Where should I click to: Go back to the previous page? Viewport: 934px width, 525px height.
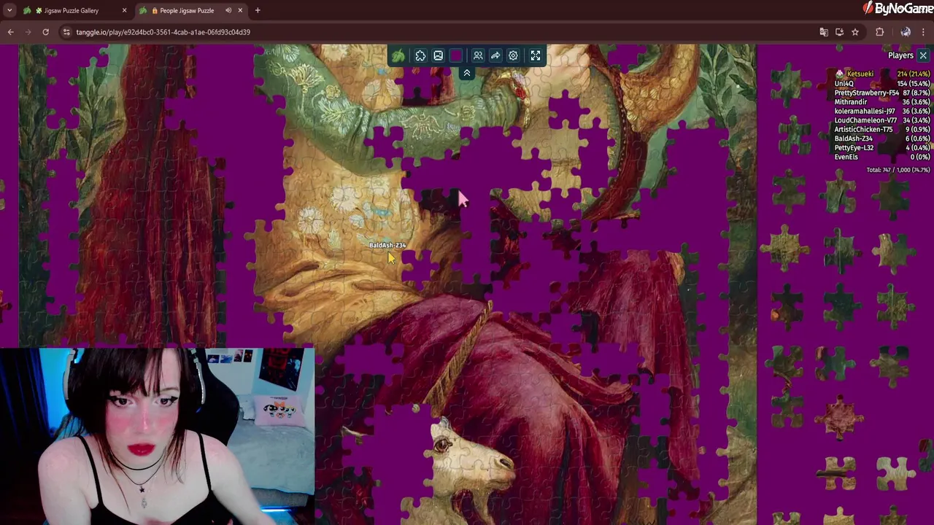[x=10, y=32]
